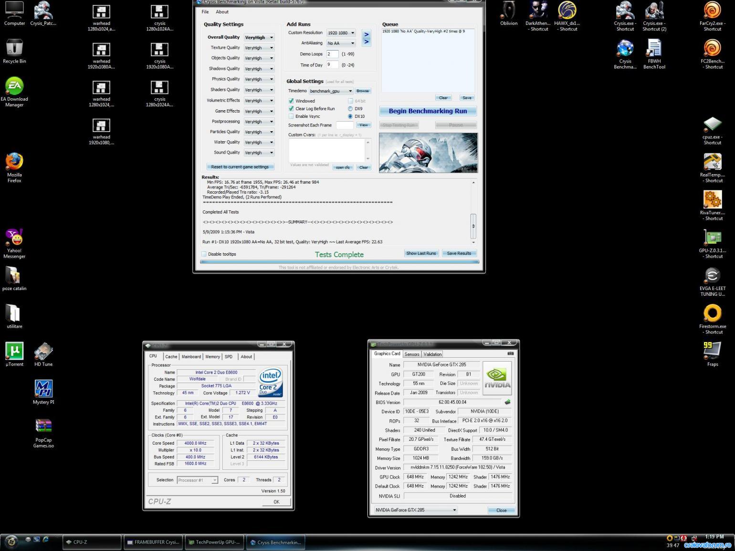The width and height of the screenshot is (735, 551).
Task: Open µTorrent desktop icon
Action: click(14, 354)
